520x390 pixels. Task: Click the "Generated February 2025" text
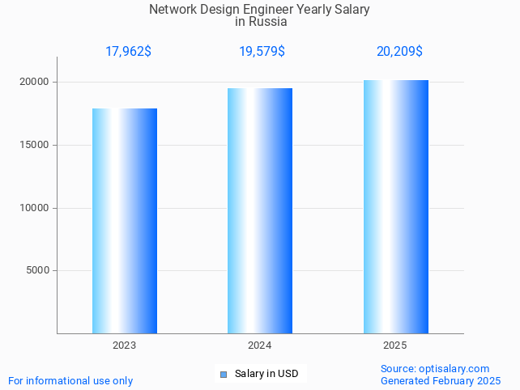click(441, 381)
